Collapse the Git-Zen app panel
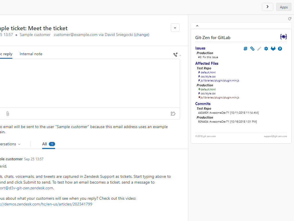The width and height of the screenshot is (294, 221). (197, 26)
